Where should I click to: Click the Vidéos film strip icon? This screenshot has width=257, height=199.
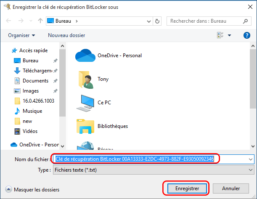point(17,131)
